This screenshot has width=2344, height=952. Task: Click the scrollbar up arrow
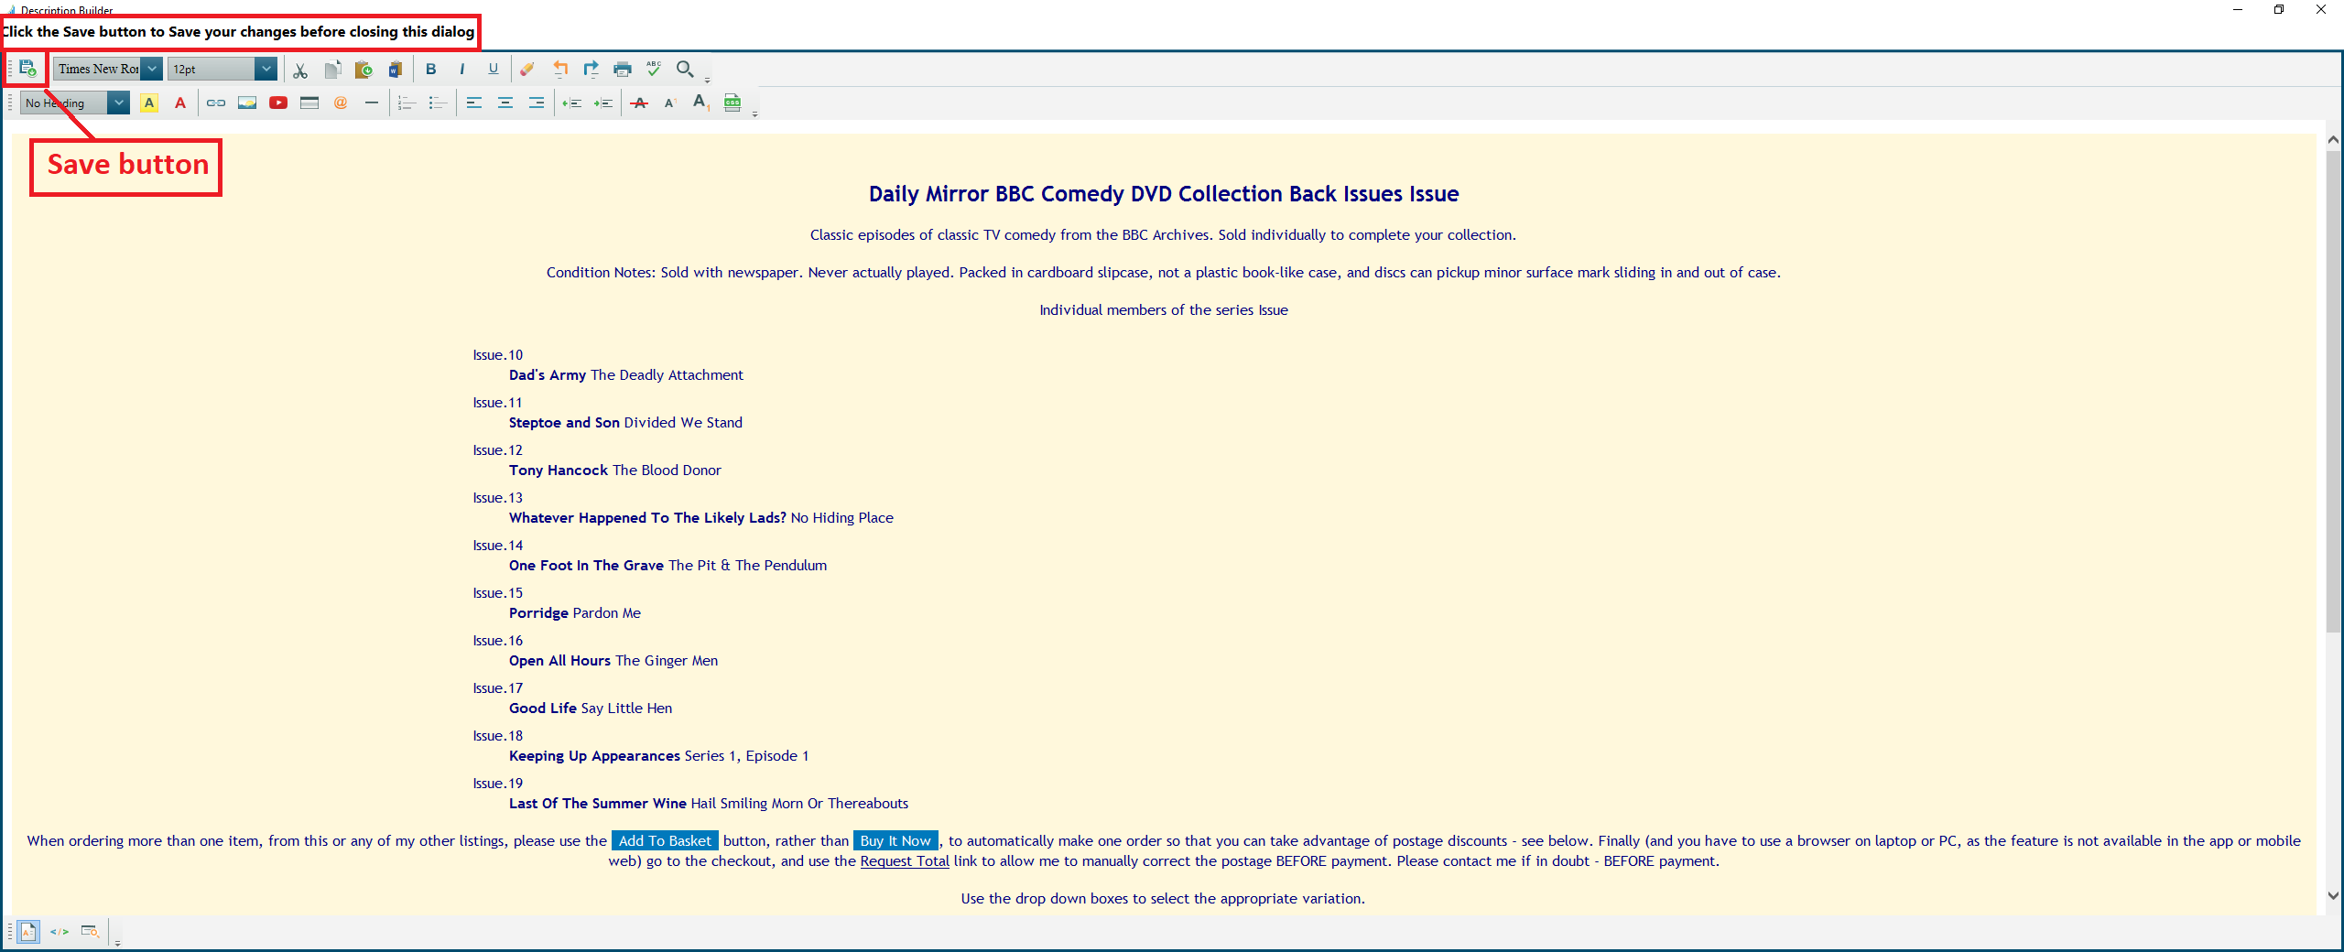tap(2333, 140)
